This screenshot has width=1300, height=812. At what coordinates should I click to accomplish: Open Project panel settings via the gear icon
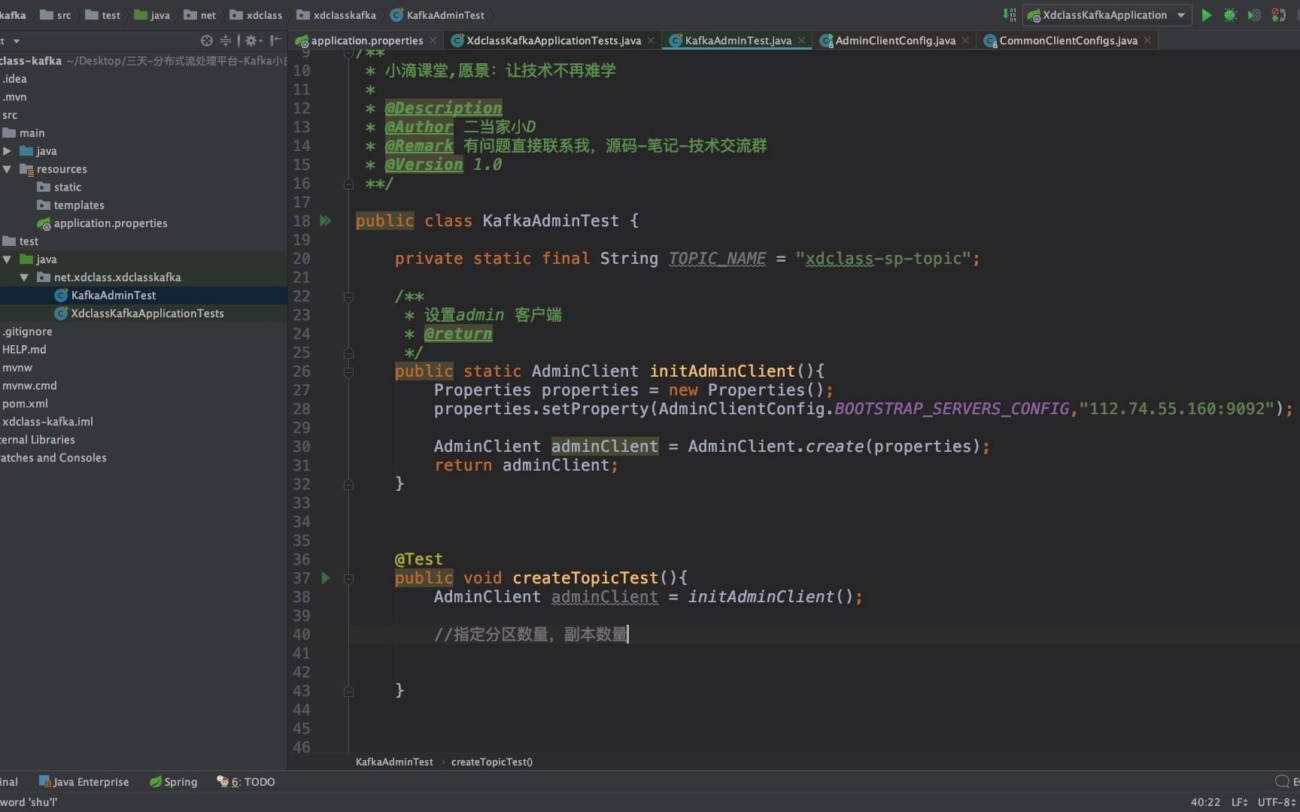[252, 41]
